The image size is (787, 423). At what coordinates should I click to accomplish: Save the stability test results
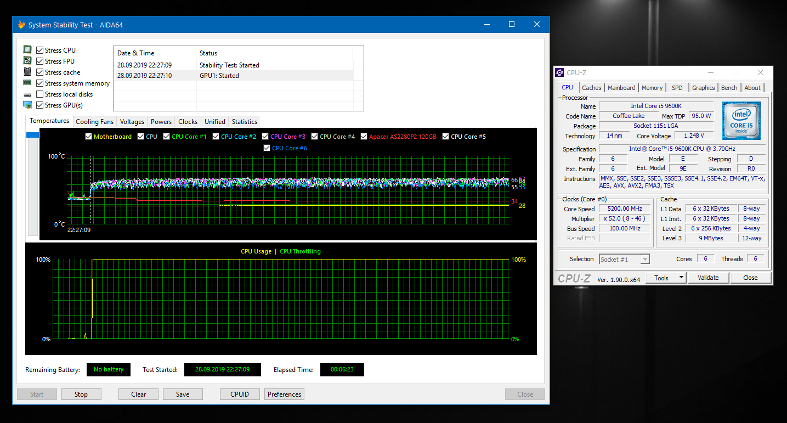(x=183, y=394)
